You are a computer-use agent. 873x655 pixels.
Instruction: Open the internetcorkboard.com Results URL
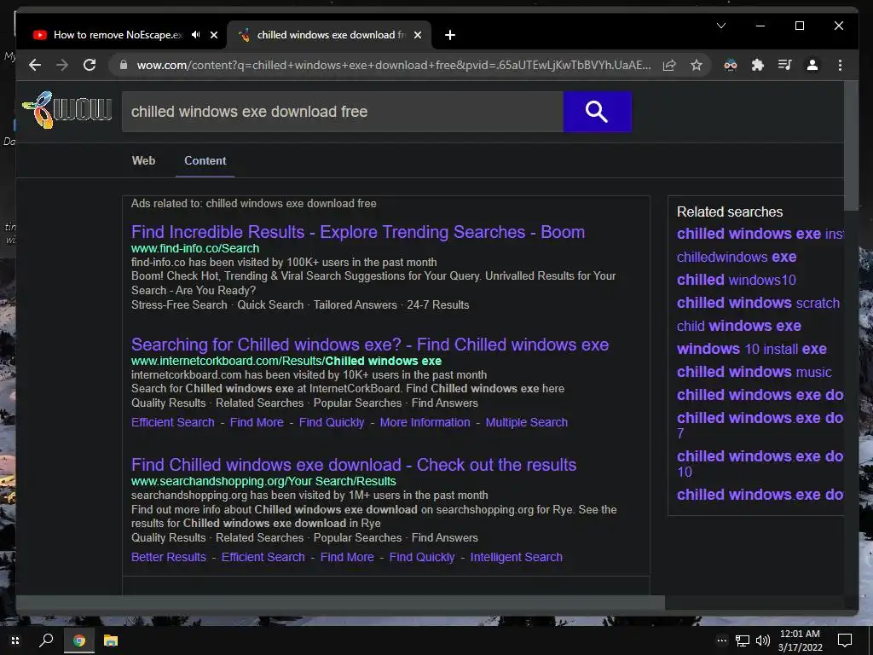pyautogui.click(x=286, y=361)
